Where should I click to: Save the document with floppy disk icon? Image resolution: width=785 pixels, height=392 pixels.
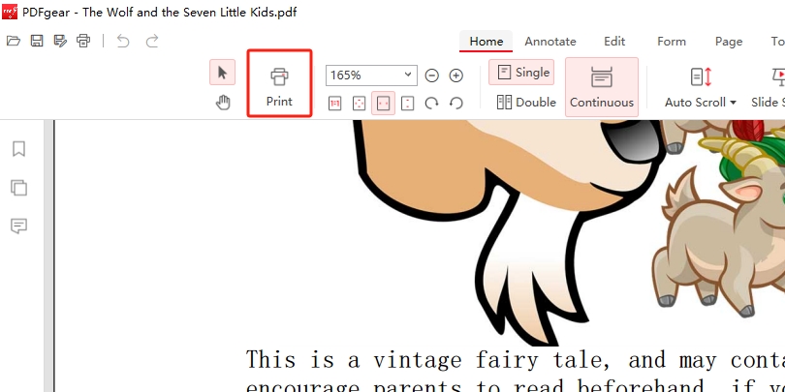37,41
